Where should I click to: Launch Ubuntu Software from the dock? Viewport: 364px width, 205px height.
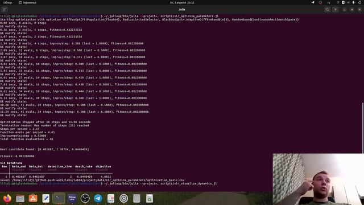(x=33, y=198)
